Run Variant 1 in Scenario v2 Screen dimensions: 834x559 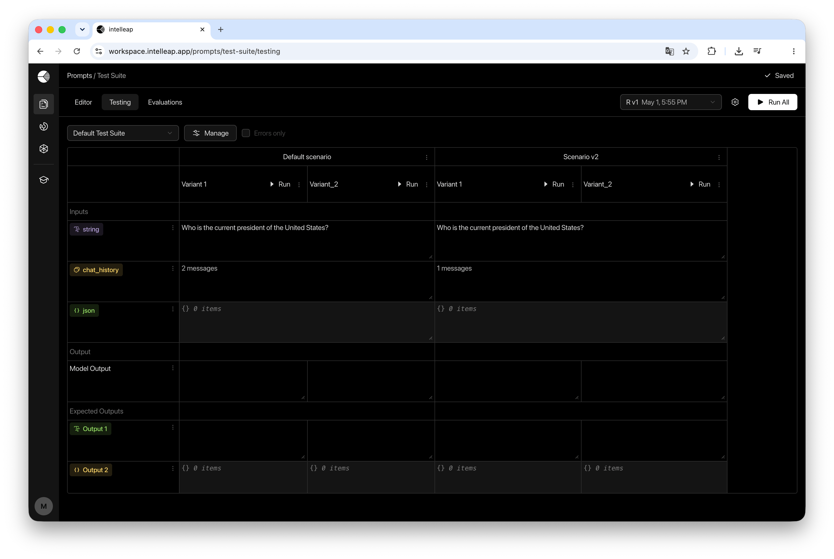point(554,184)
